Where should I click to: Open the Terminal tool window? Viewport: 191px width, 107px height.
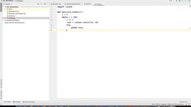(x=17, y=102)
